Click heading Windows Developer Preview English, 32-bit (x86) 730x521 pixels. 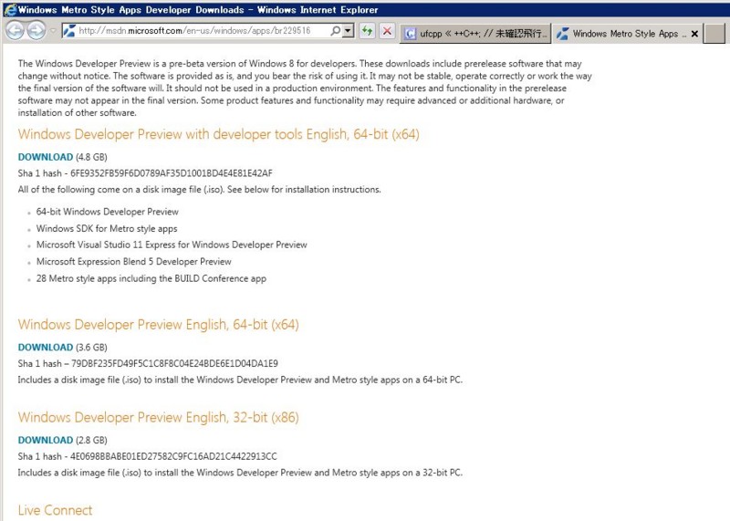tap(158, 417)
